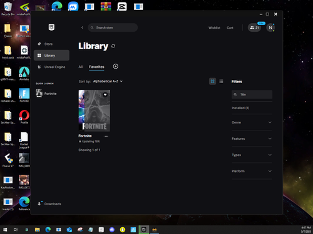Open the WinRAR desktop icon

click(106, 6)
